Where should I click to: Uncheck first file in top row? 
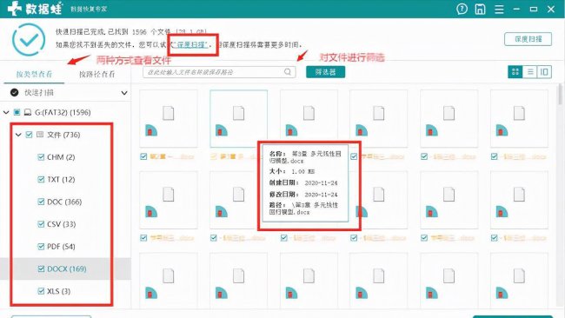pyautogui.click(x=143, y=156)
